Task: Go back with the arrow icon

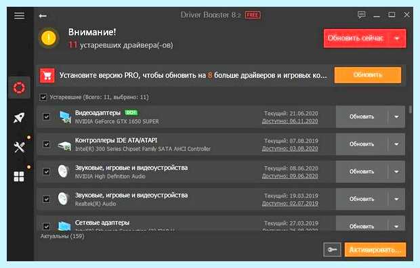Action: [43, 16]
